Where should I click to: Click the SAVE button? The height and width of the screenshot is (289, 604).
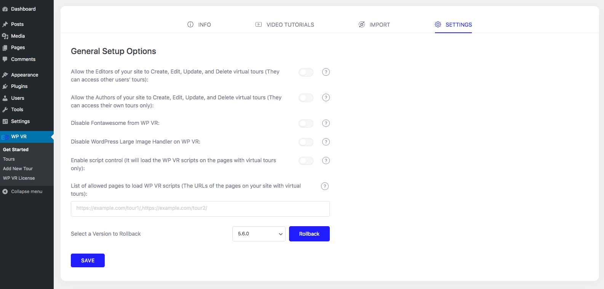tap(88, 260)
